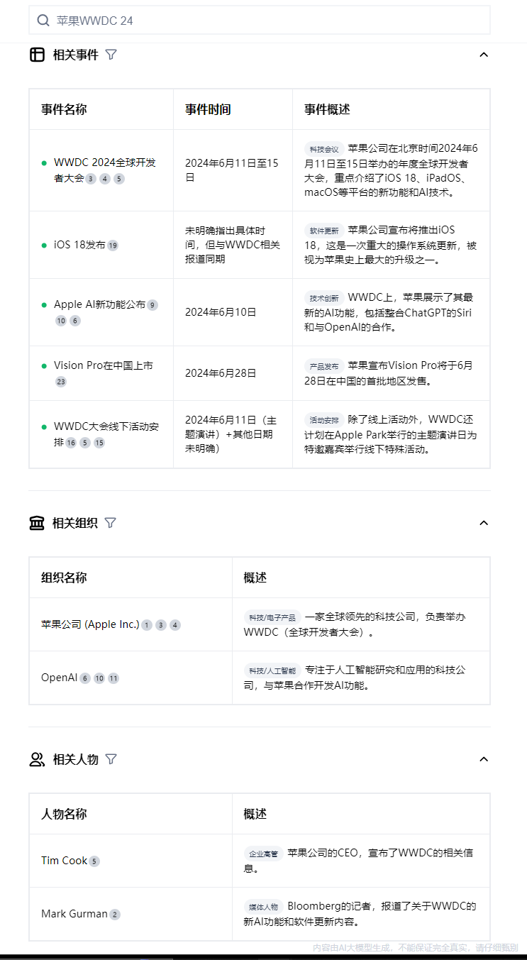Viewport: 527px width, 960px height.
Task: Click the 媒体人物 tag
Action: click(x=264, y=907)
